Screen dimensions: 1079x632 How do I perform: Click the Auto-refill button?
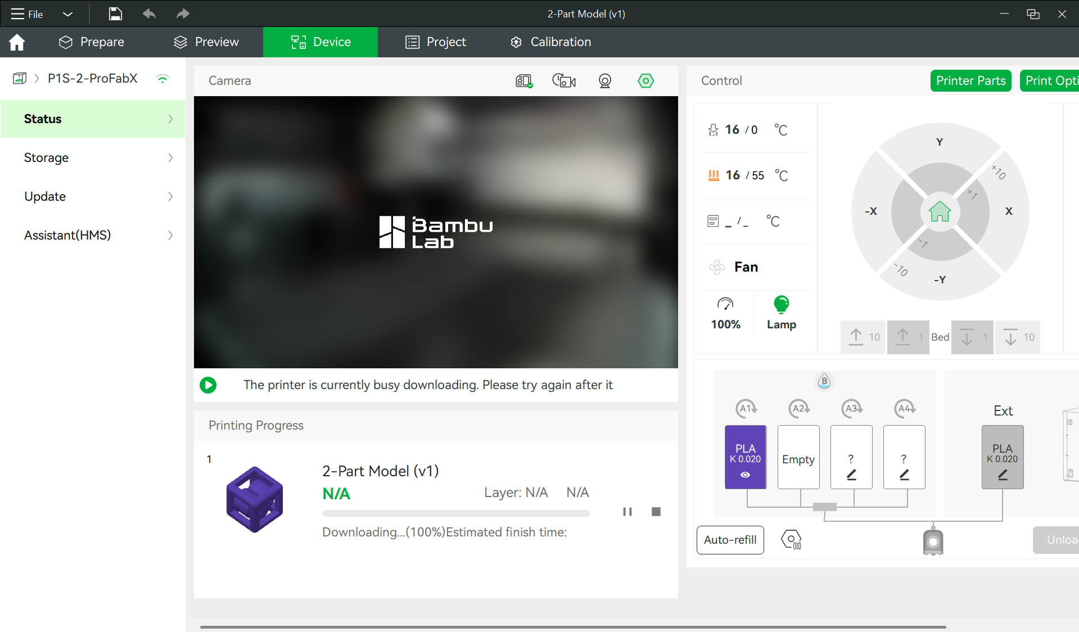730,540
